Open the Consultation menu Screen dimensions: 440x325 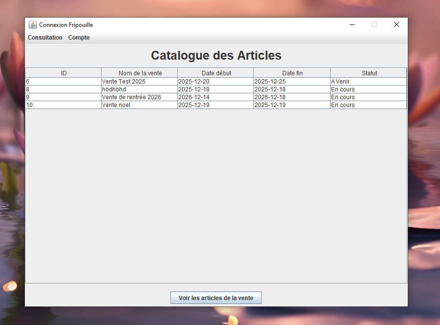[x=45, y=37]
